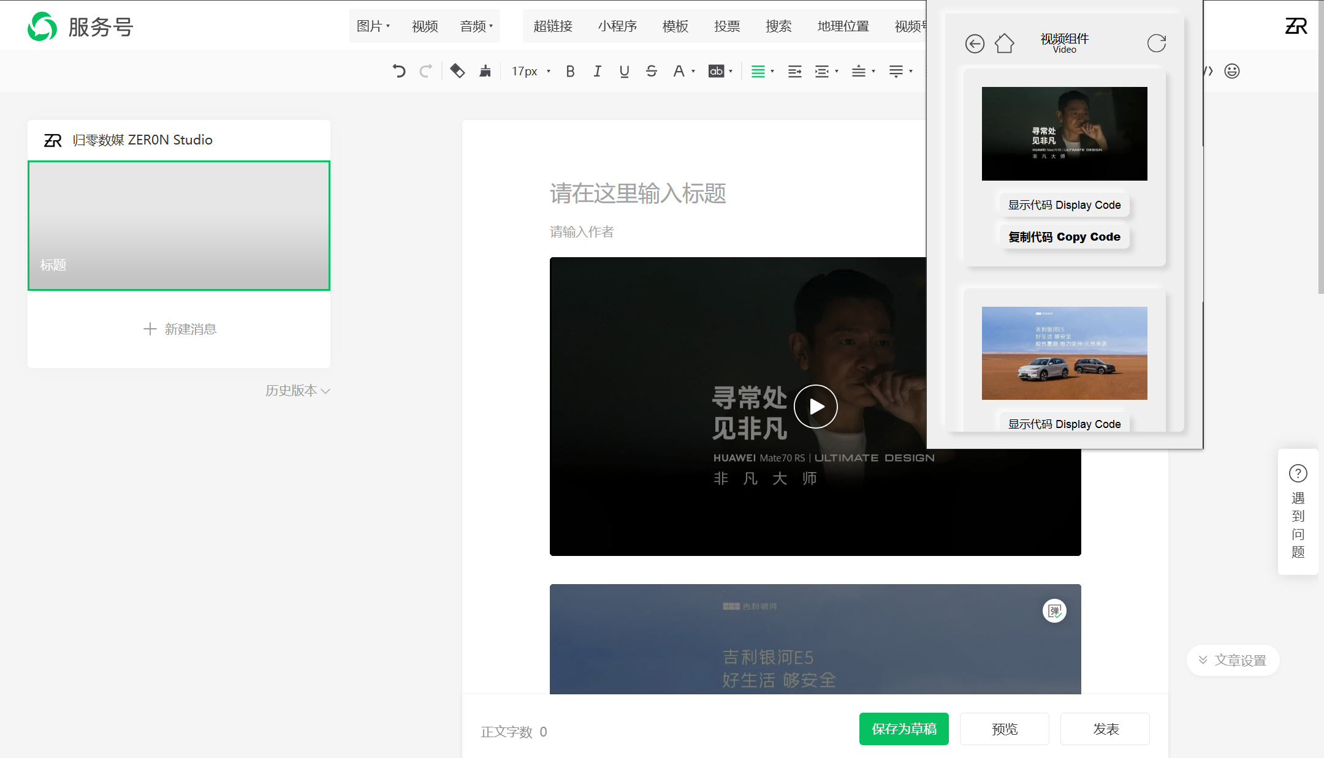Click the refresh icon in Video panel

1157,43
